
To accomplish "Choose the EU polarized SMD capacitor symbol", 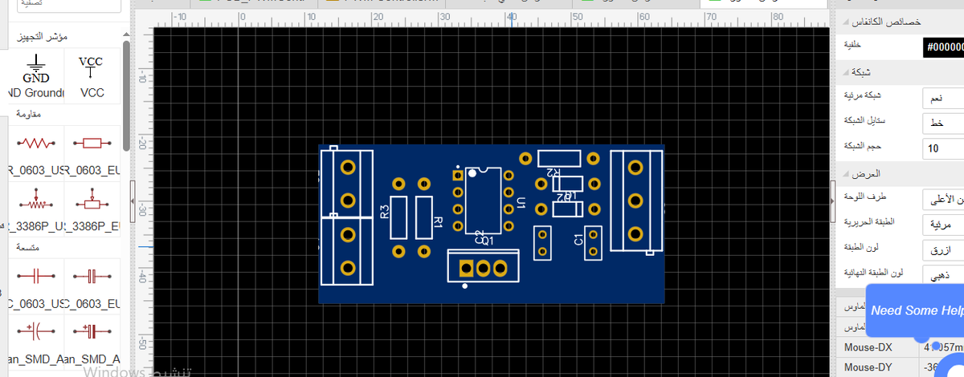I will [92, 341].
